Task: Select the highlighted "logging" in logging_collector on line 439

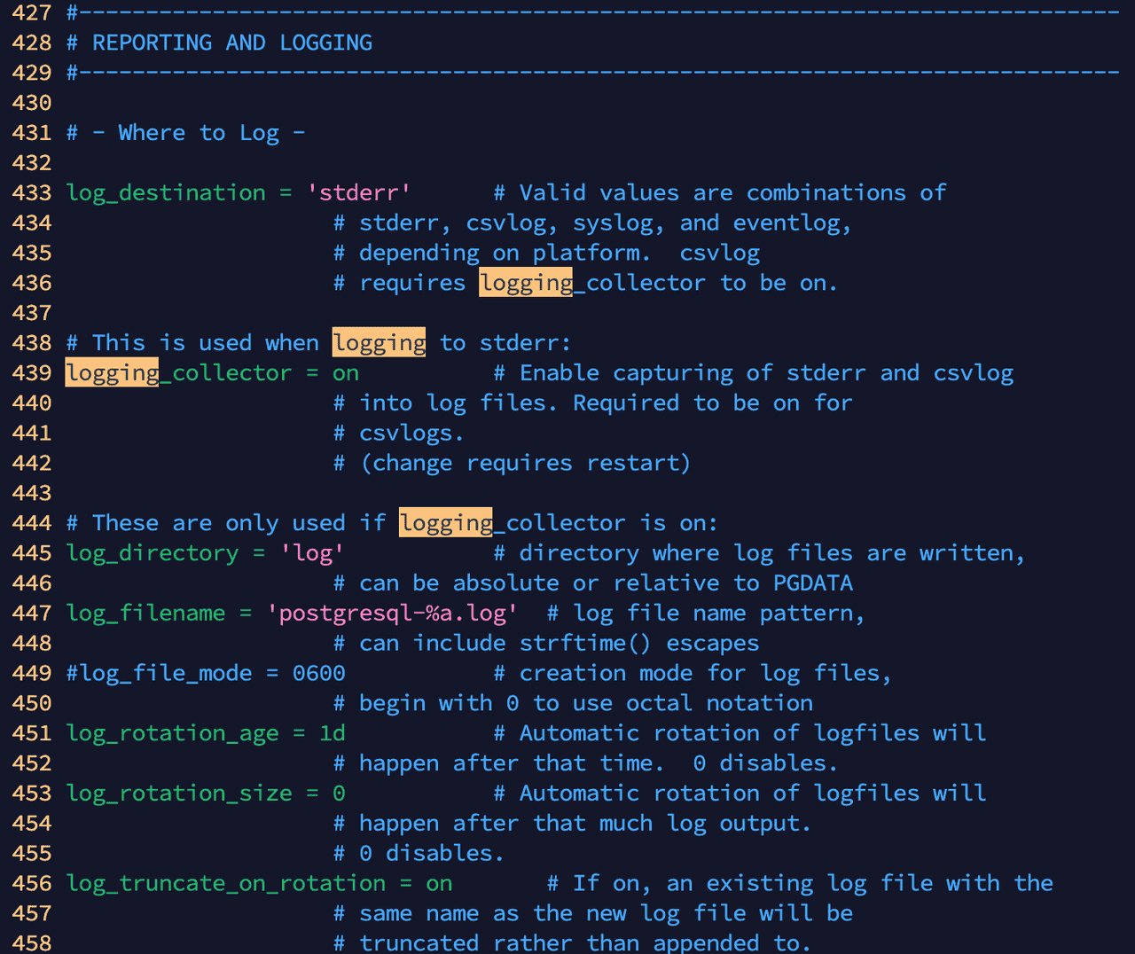Action: [x=112, y=372]
